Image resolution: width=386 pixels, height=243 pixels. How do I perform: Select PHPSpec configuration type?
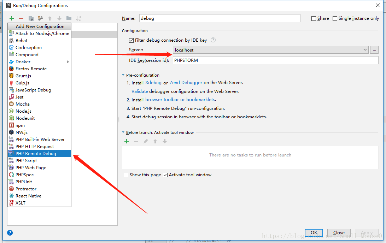[39, 174]
